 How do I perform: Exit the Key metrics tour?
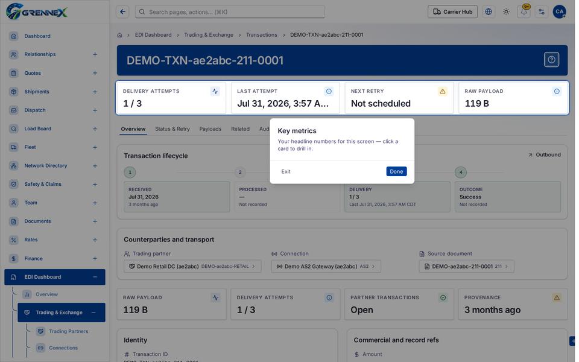(x=286, y=171)
